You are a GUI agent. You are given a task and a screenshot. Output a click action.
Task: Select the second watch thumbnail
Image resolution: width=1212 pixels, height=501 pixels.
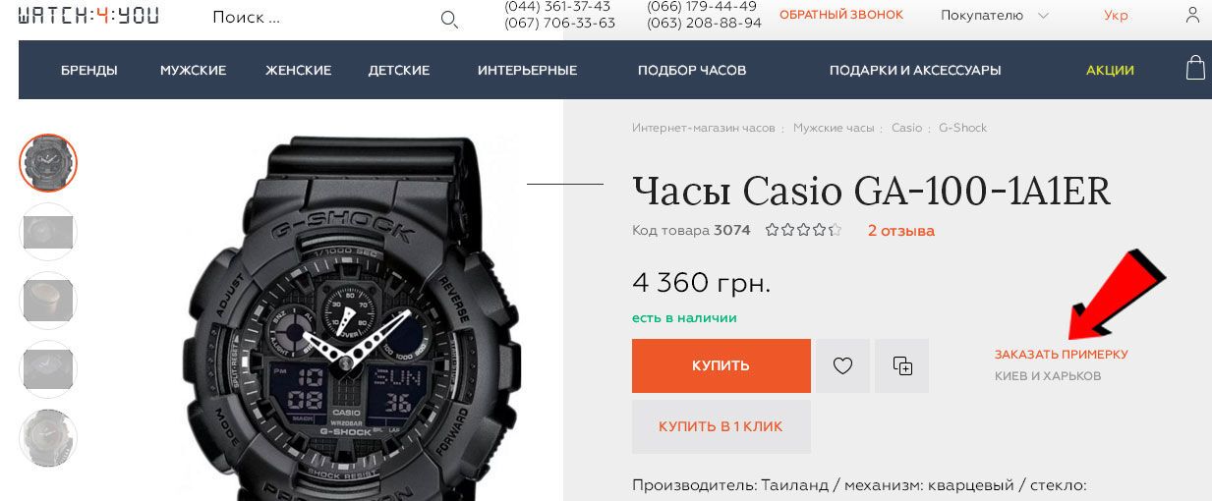48,232
